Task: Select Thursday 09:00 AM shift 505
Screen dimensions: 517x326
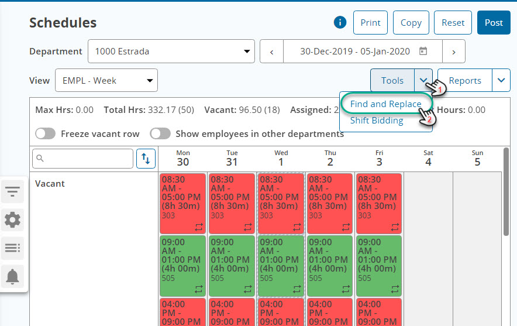Action: (330, 266)
